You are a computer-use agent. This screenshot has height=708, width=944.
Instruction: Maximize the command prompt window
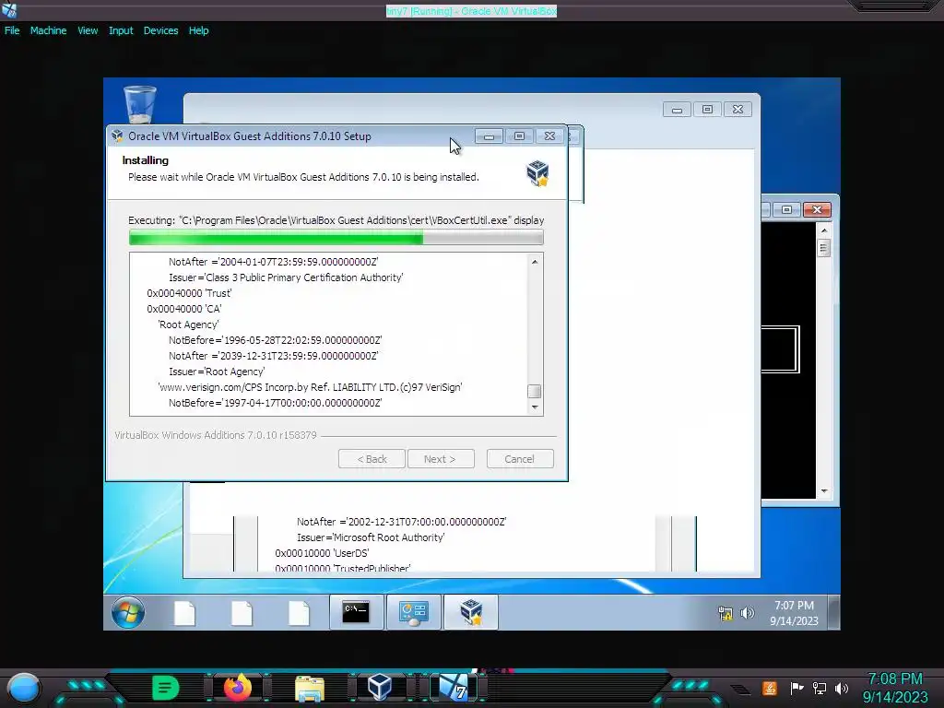tap(787, 209)
